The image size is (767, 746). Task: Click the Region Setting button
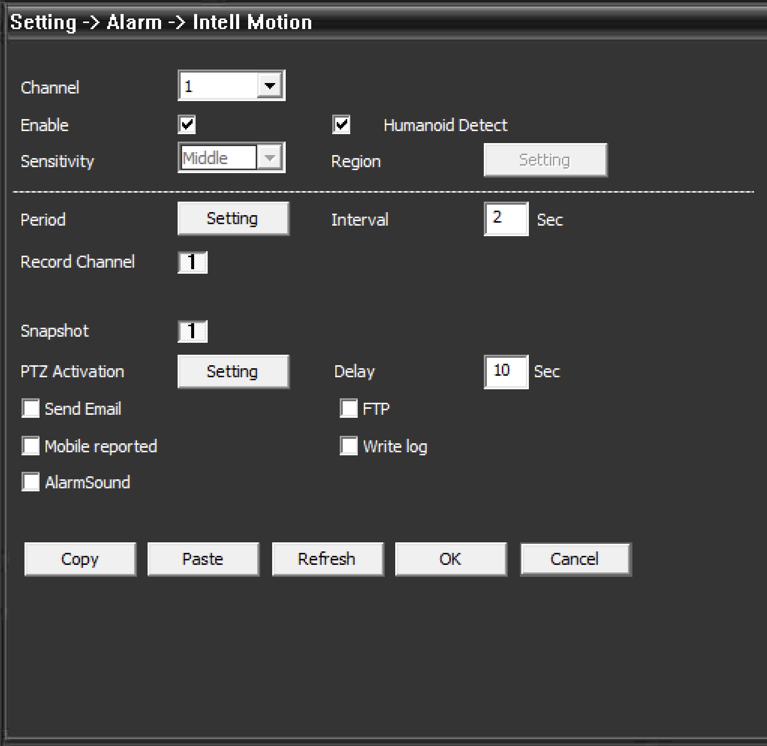pos(545,160)
